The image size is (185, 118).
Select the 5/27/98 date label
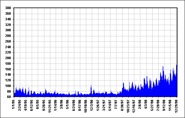tap(152, 105)
